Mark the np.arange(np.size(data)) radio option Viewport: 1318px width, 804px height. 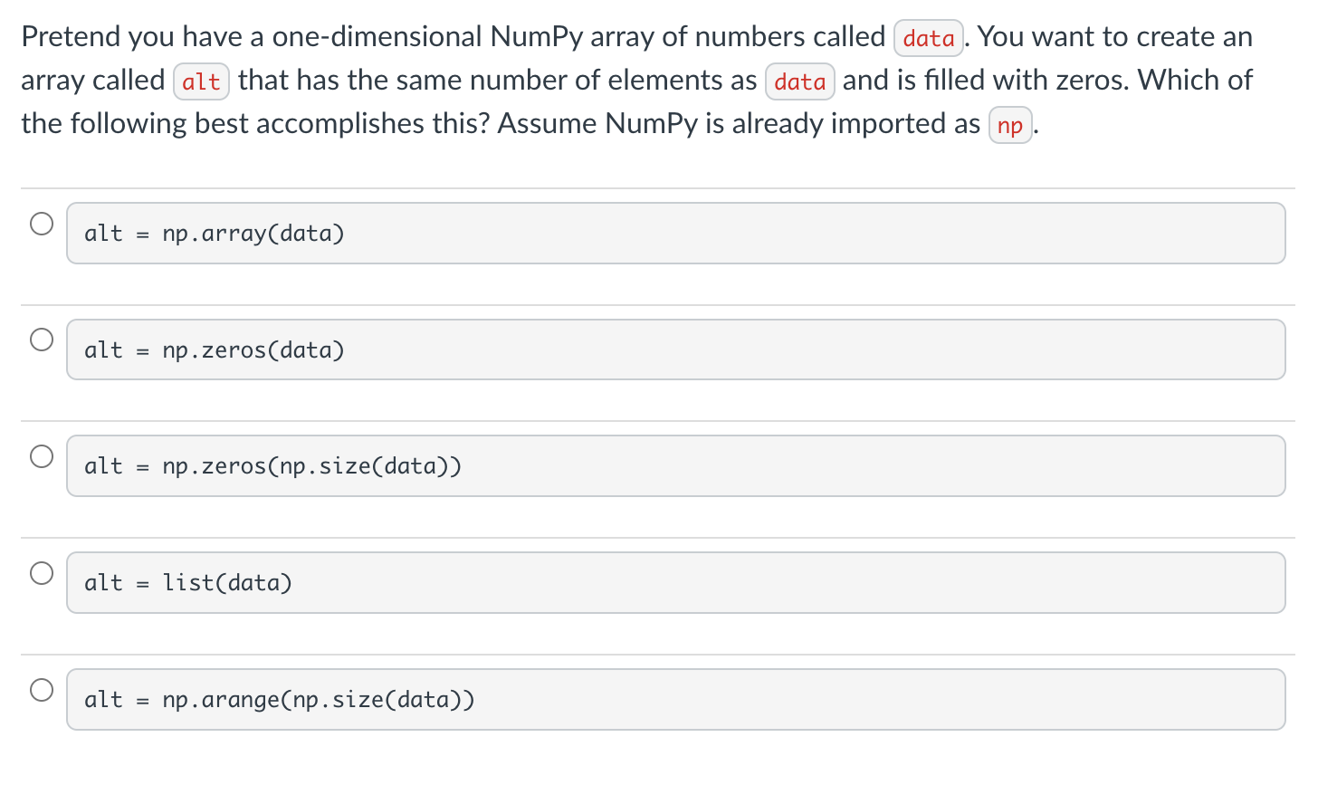(42, 689)
